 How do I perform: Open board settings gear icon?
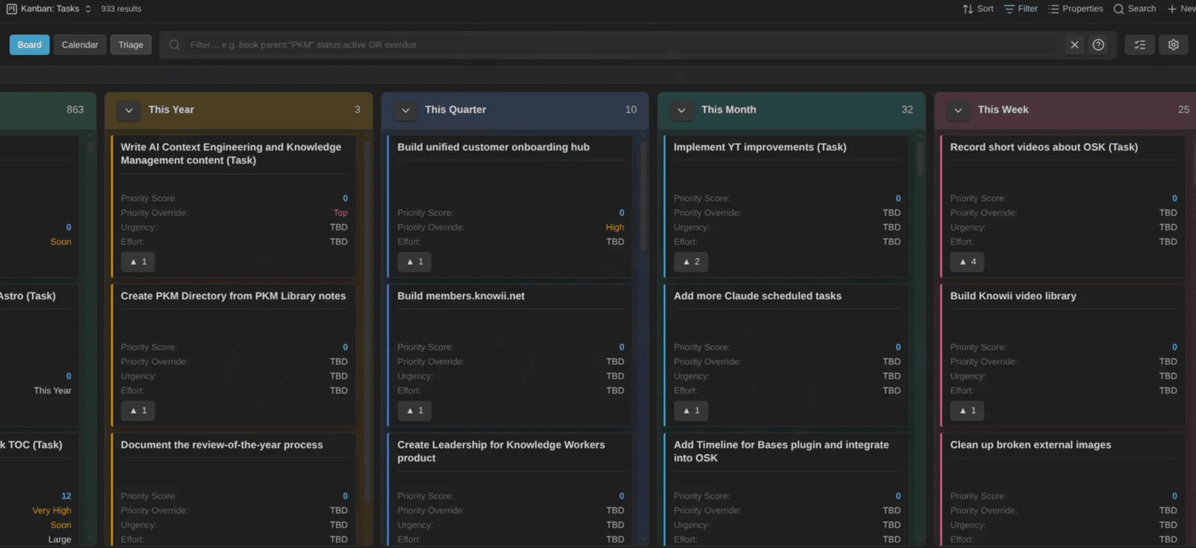(1174, 45)
